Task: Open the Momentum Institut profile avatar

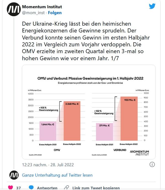Action: pos(14,9)
